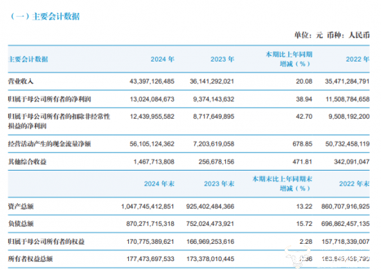
Task: Click 2024 revenue value 43,397,126,485
Action: [x=152, y=81]
